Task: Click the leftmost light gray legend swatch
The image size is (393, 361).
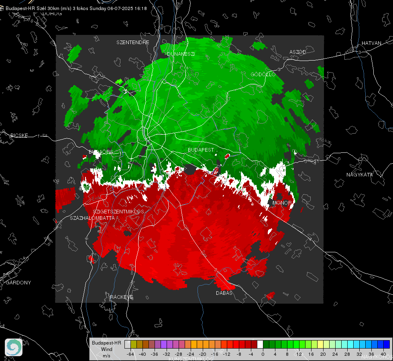Action: 128,344
